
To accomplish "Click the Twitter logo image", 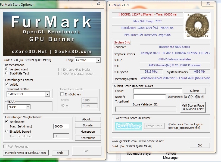I will coord(128,126).
